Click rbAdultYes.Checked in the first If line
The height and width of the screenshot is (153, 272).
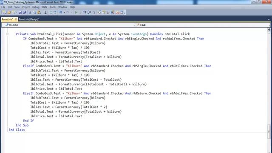(179, 39)
